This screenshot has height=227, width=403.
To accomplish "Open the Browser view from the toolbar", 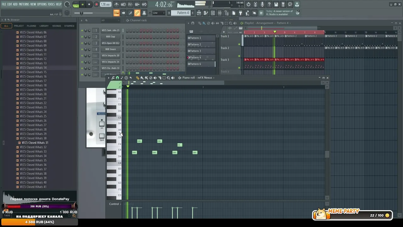I will pyautogui.click(x=227, y=13).
